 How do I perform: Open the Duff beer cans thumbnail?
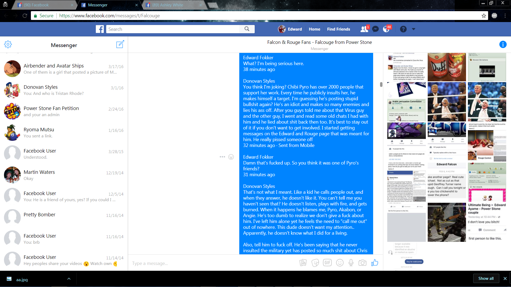click(x=447, y=67)
